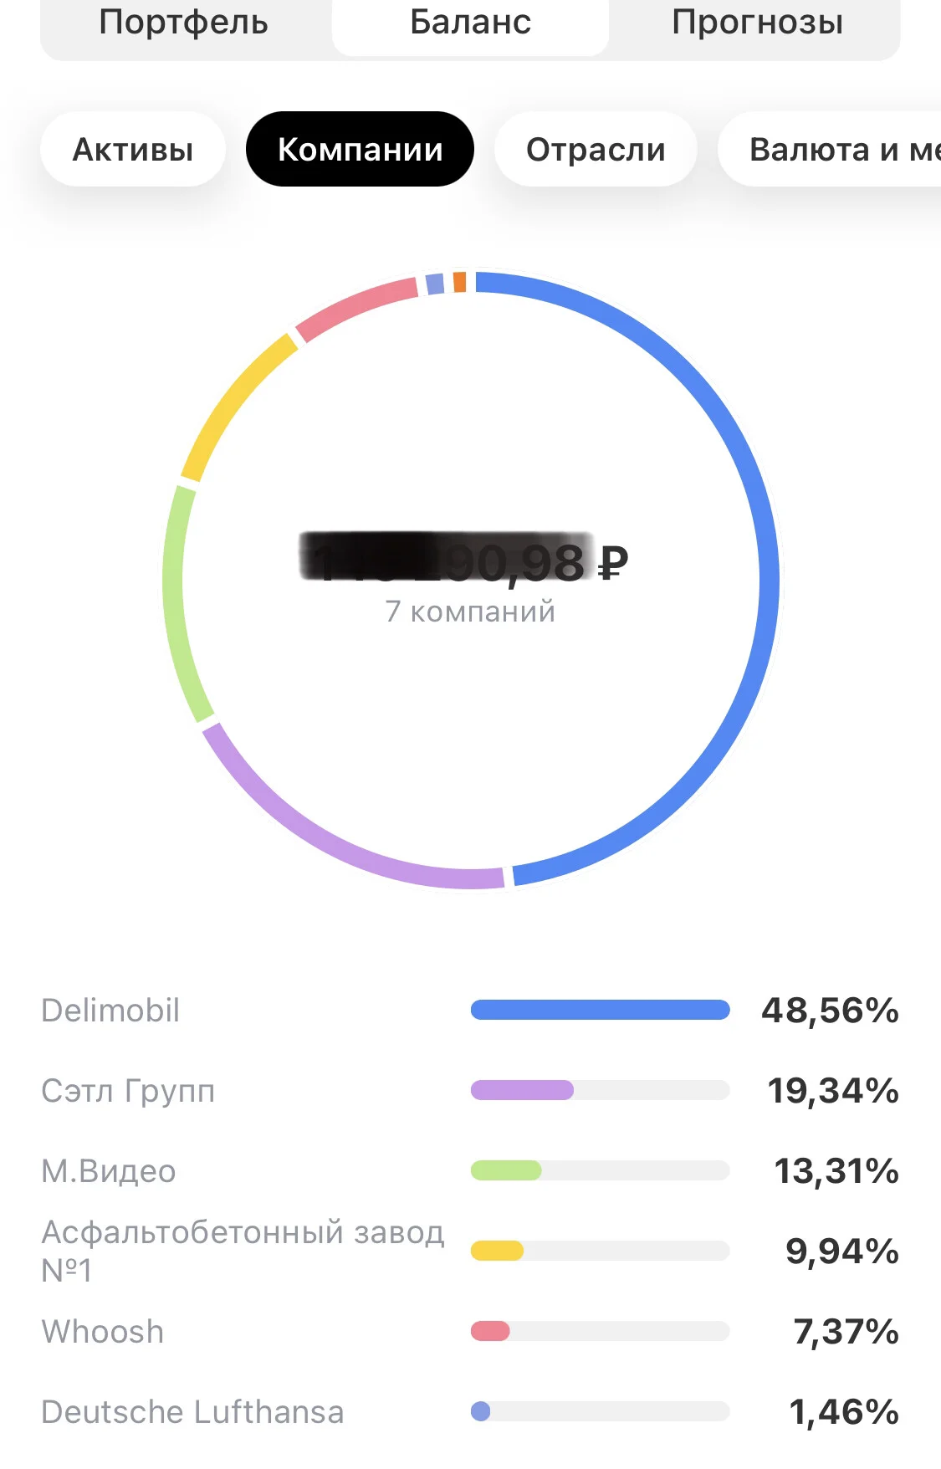941x1469 pixels.
Task: Select the Активы filter chip
Action: [133, 149]
